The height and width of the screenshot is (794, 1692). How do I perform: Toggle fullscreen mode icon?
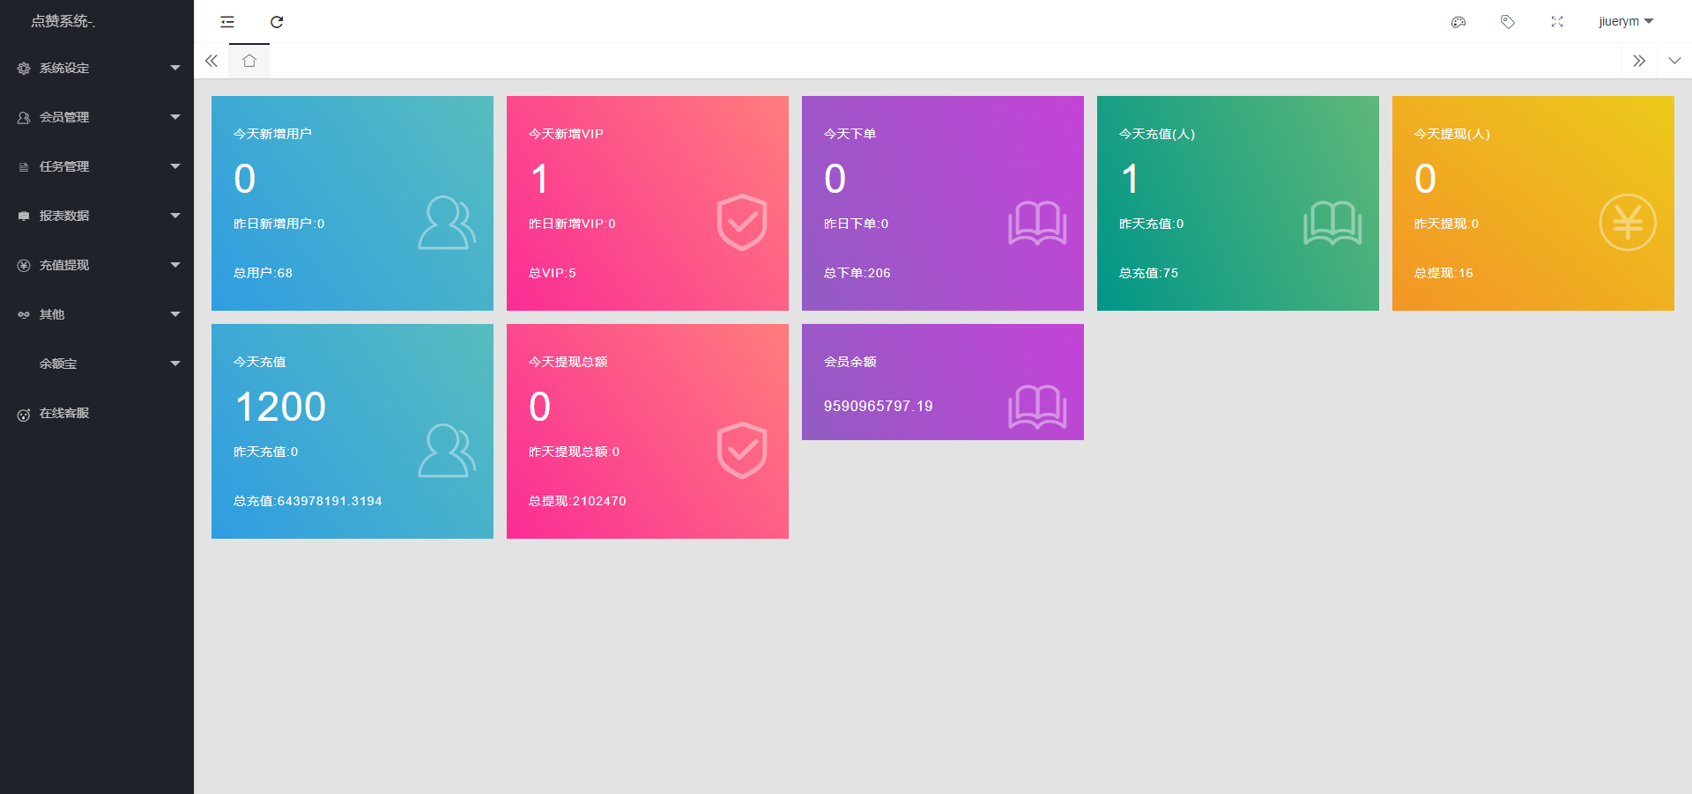(x=1557, y=22)
